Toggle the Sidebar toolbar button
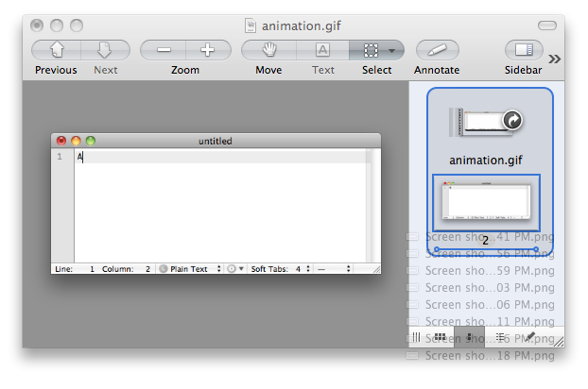The image size is (588, 389). tap(524, 50)
